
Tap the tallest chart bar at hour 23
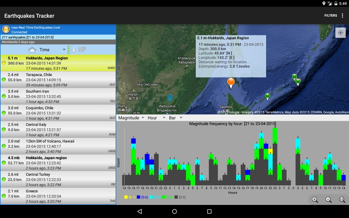point(275,157)
